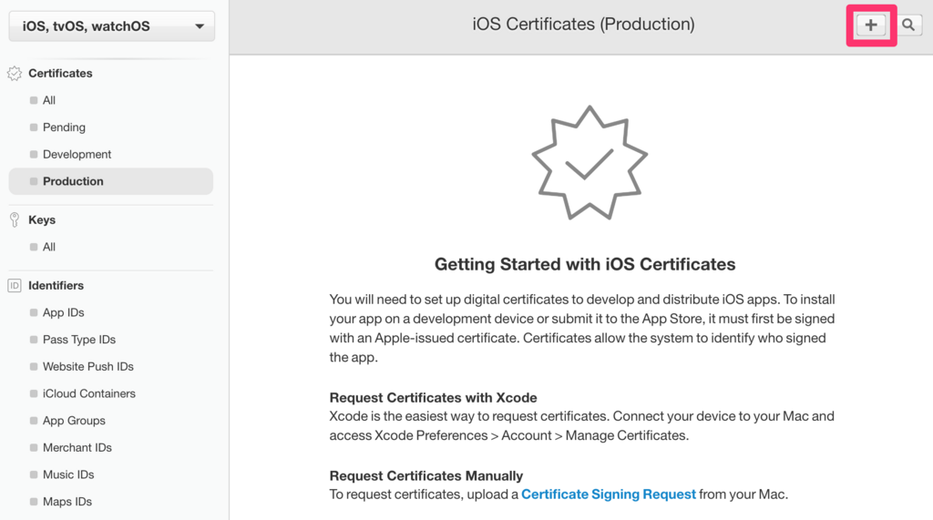Click the iOS Certificates (Production) title
This screenshot has height=520, width=933.
(x=583, y=25)
